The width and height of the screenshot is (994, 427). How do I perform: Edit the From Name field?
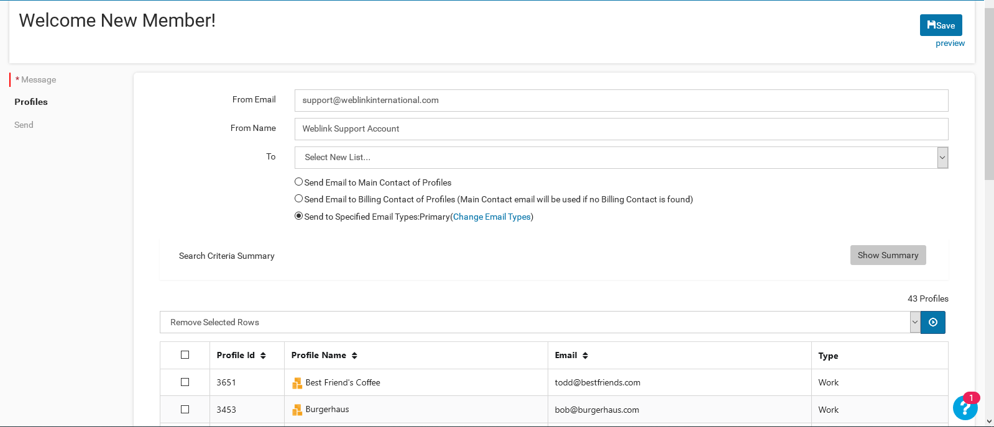click(x=621, y=129)
